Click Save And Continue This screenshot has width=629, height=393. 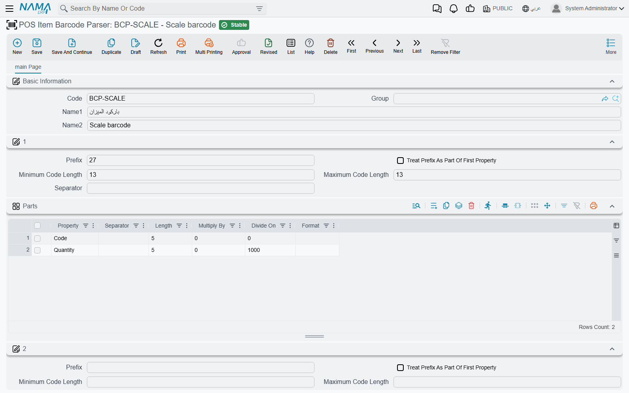(72, 46)
